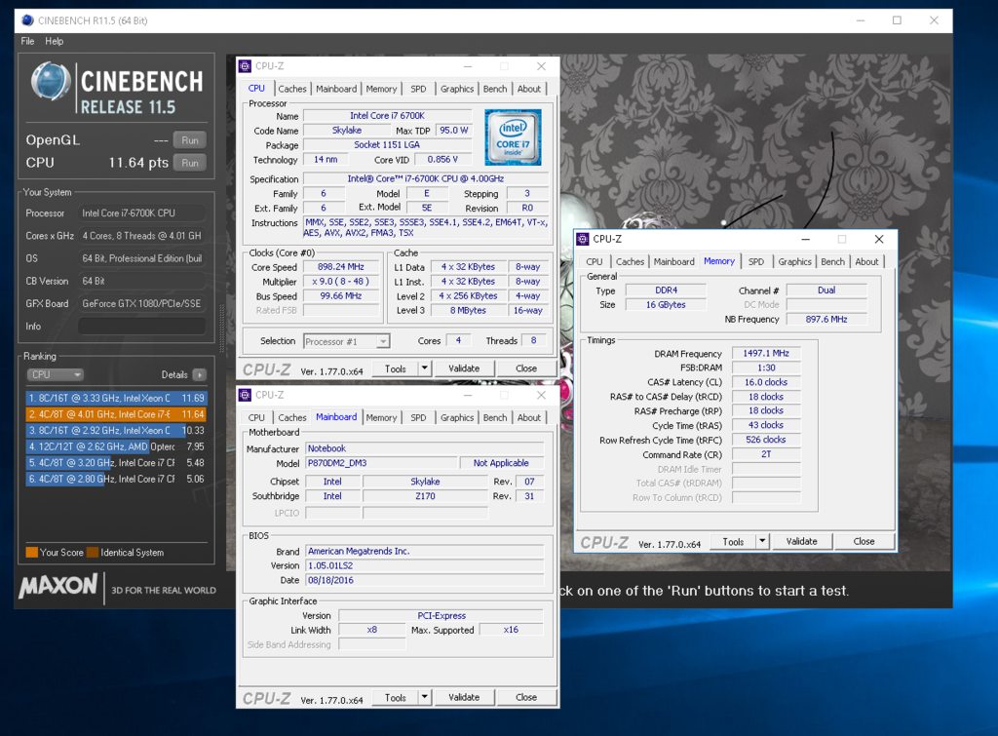Click the Intel Core i7 logo badge
This screenshot has height=736, width=998.
click(x=513, y=136)
